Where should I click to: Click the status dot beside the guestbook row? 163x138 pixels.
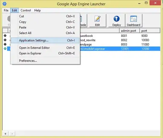pyautogui.click(x=5, y=36)
